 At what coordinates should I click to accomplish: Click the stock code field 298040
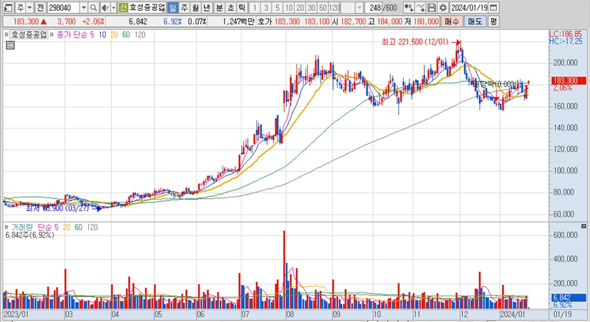(63, 8)
